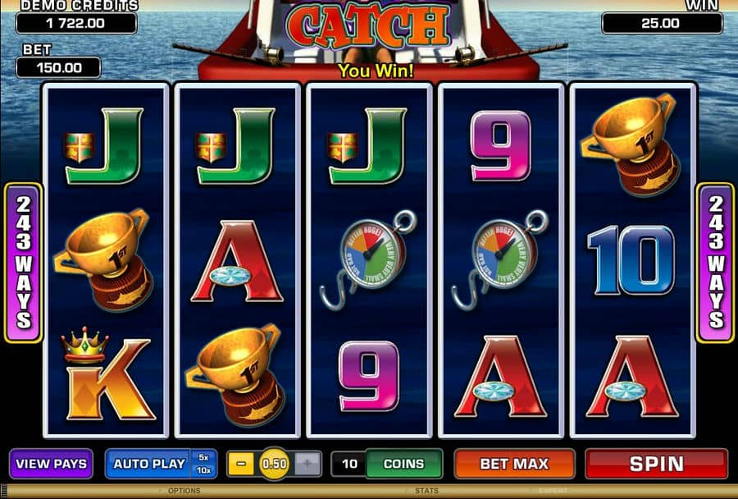This screenshot has height=499, width=738.
Task: Click the blue 10 symbol
Action: pos(631,259)
